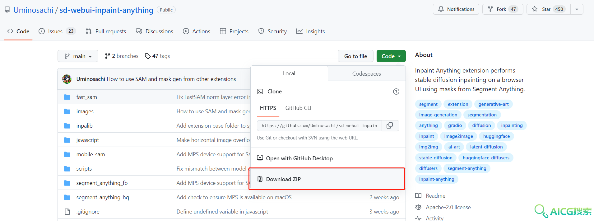
Task: Open the Uminosachi owner link
Action: (x=34, y=10)
